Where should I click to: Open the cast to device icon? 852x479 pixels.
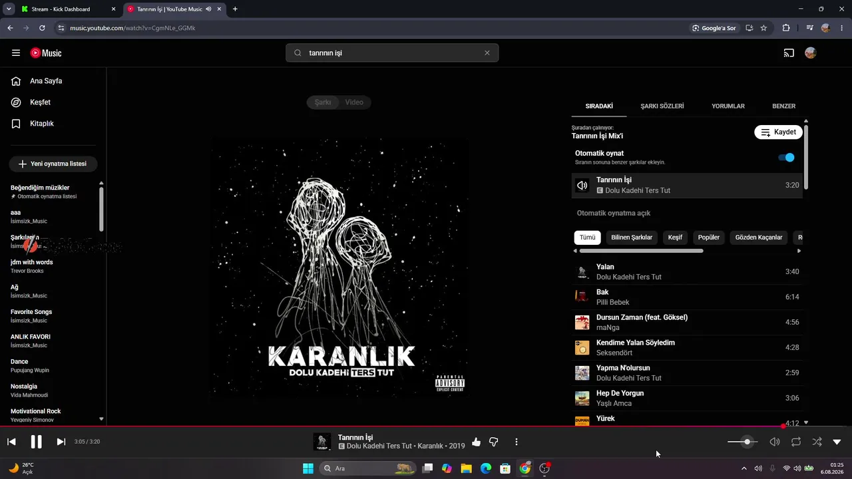point(789,53)
